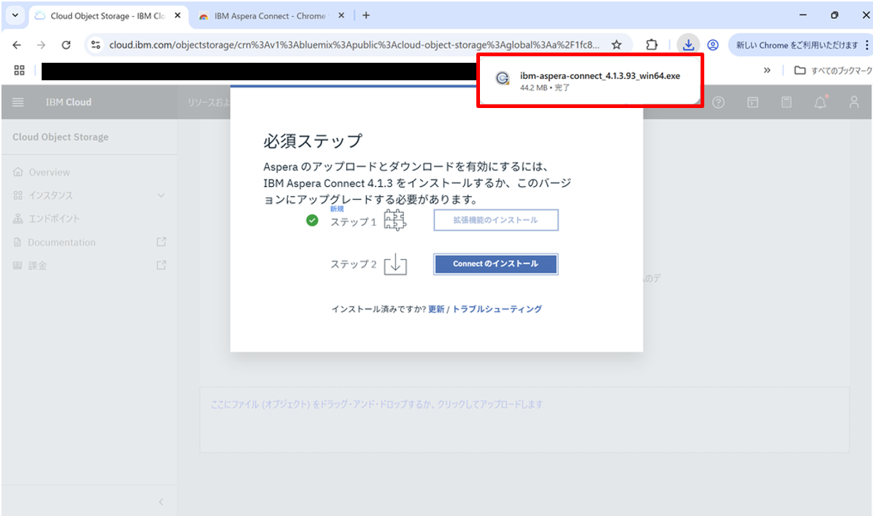Image resolution: width=873 pixels, height=516 pixels.
Task: Open Chrome's downloads icon
Action: pyautogui.click(x=687, y=44)
